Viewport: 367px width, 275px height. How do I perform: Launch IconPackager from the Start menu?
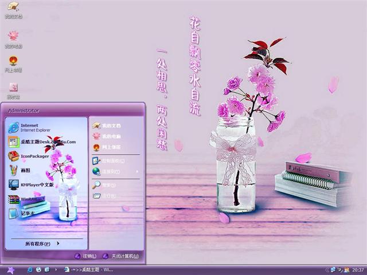29,156
